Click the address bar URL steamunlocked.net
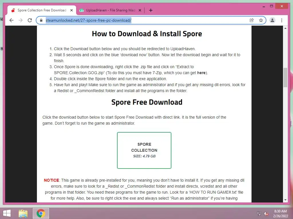The width and height of the screenshot is (293, 219). pyautogui.click(x=88, y=20)
